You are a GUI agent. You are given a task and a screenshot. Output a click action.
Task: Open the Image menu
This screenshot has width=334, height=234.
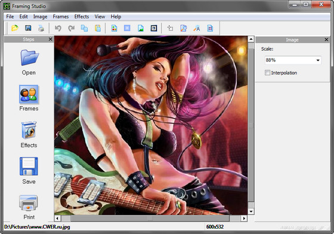(x=41, y=17)
